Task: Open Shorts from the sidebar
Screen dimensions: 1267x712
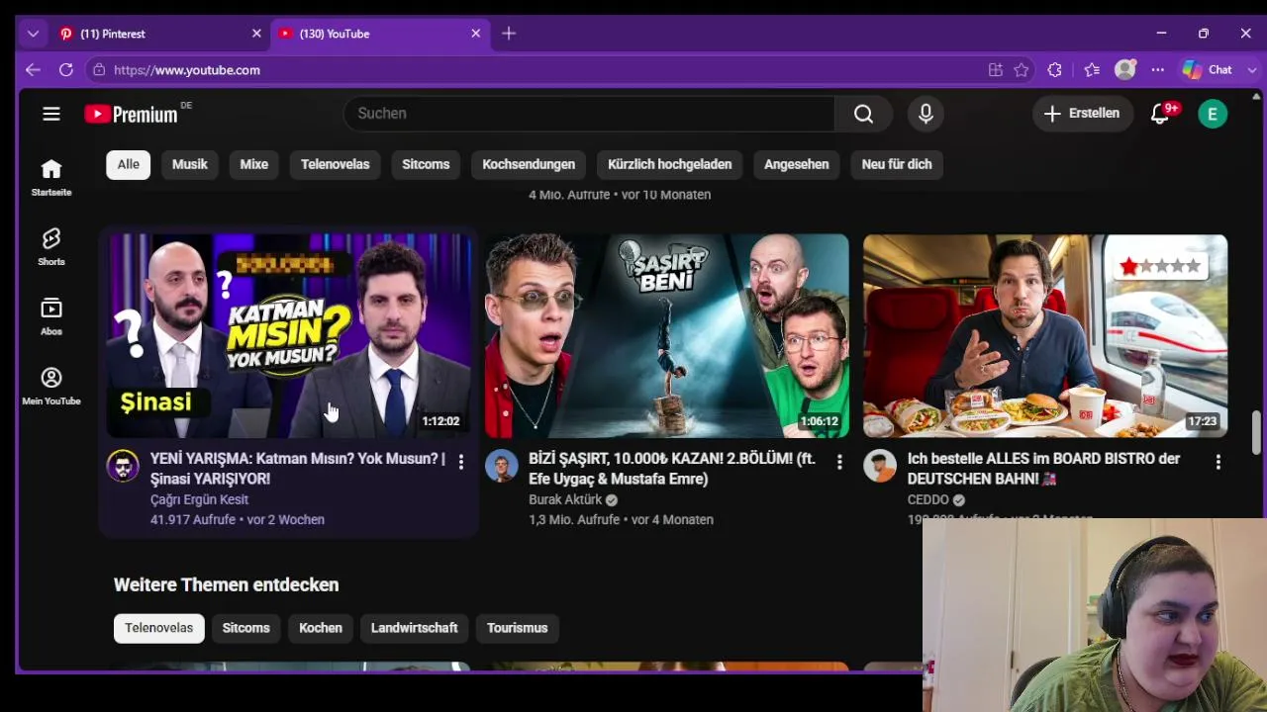Action: [51, 247]
